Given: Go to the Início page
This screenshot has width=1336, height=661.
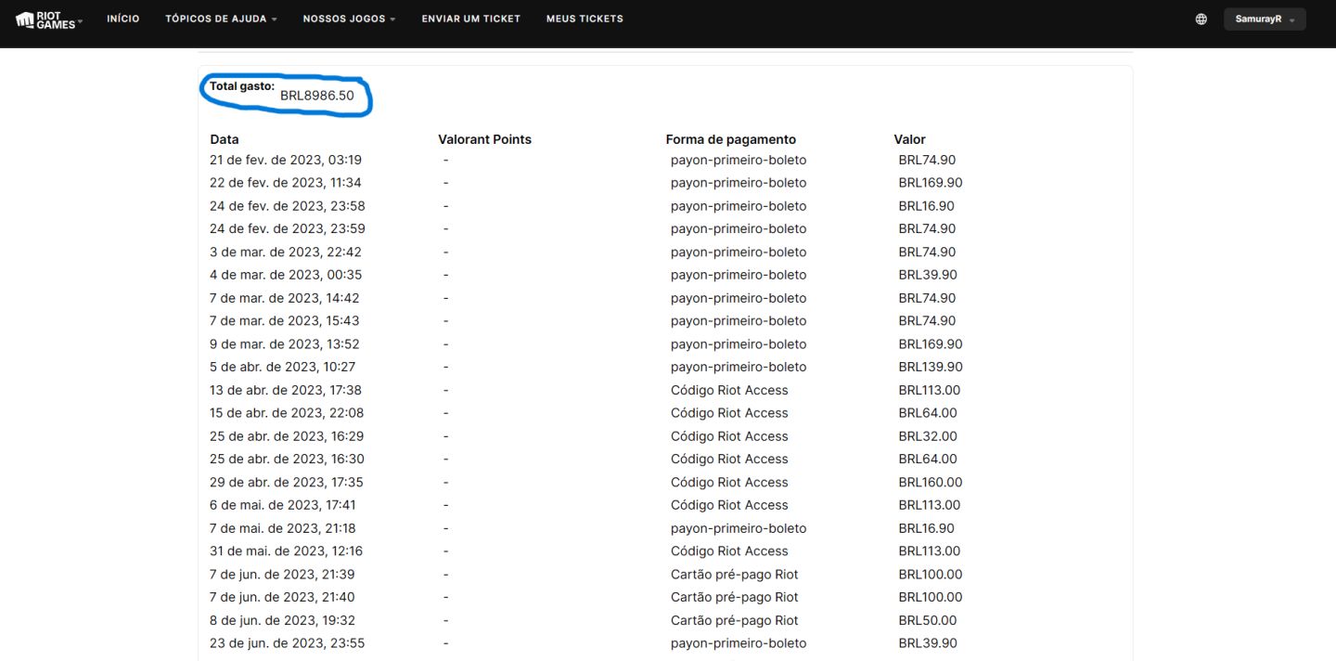Looking at the screenshot, I should (123, 19).
